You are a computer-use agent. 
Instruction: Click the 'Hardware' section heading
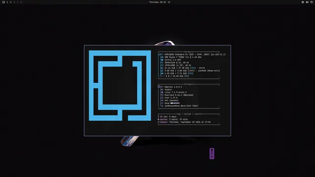tap(189, 52)
